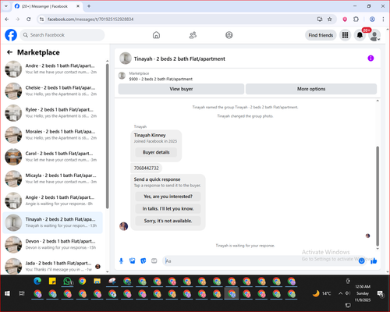
Task: Click the conversation information purple icon
Action: point(370,58)
